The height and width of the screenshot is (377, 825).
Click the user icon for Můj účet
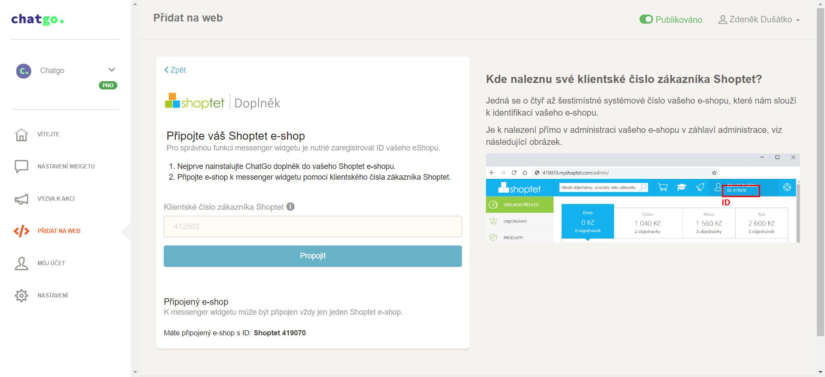click(x=21, y=263)
